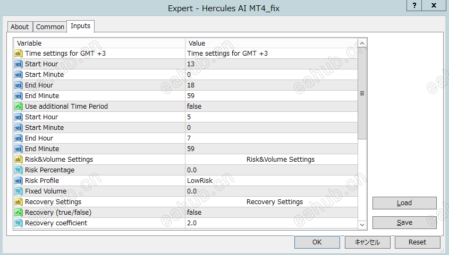Click the string icon beside Time settings for GMT +3
The width and height of the screenshot is (449, 255).
pos(18,54)
